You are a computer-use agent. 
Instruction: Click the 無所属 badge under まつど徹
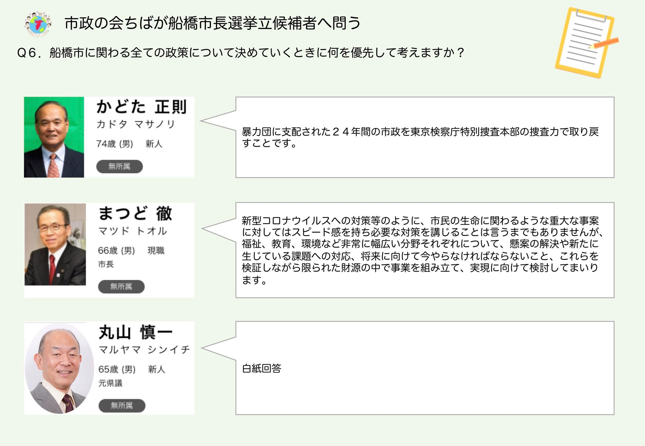(121, 286)
